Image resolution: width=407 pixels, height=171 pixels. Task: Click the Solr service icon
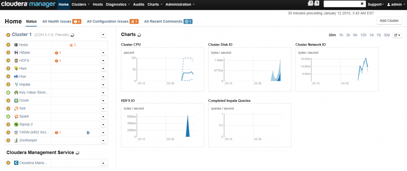pyautogui.click(x=16, y=108)
